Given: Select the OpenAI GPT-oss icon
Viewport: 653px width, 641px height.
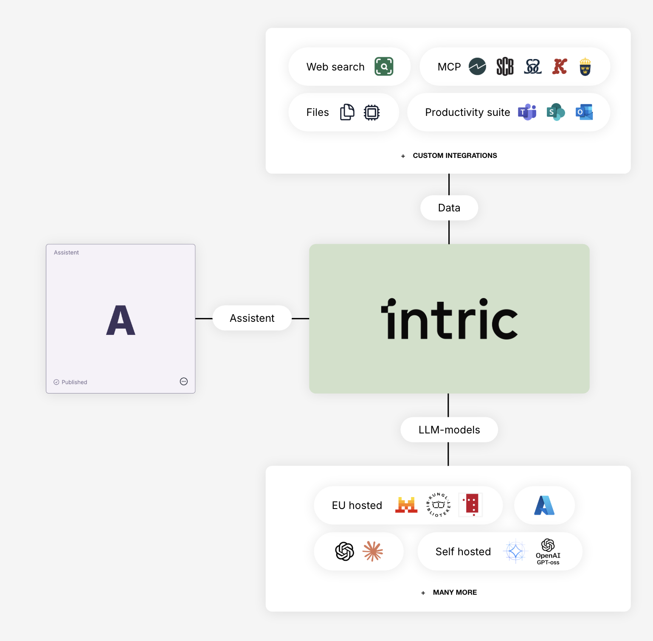Looking at the screenshot, I should tap(548, 551).
